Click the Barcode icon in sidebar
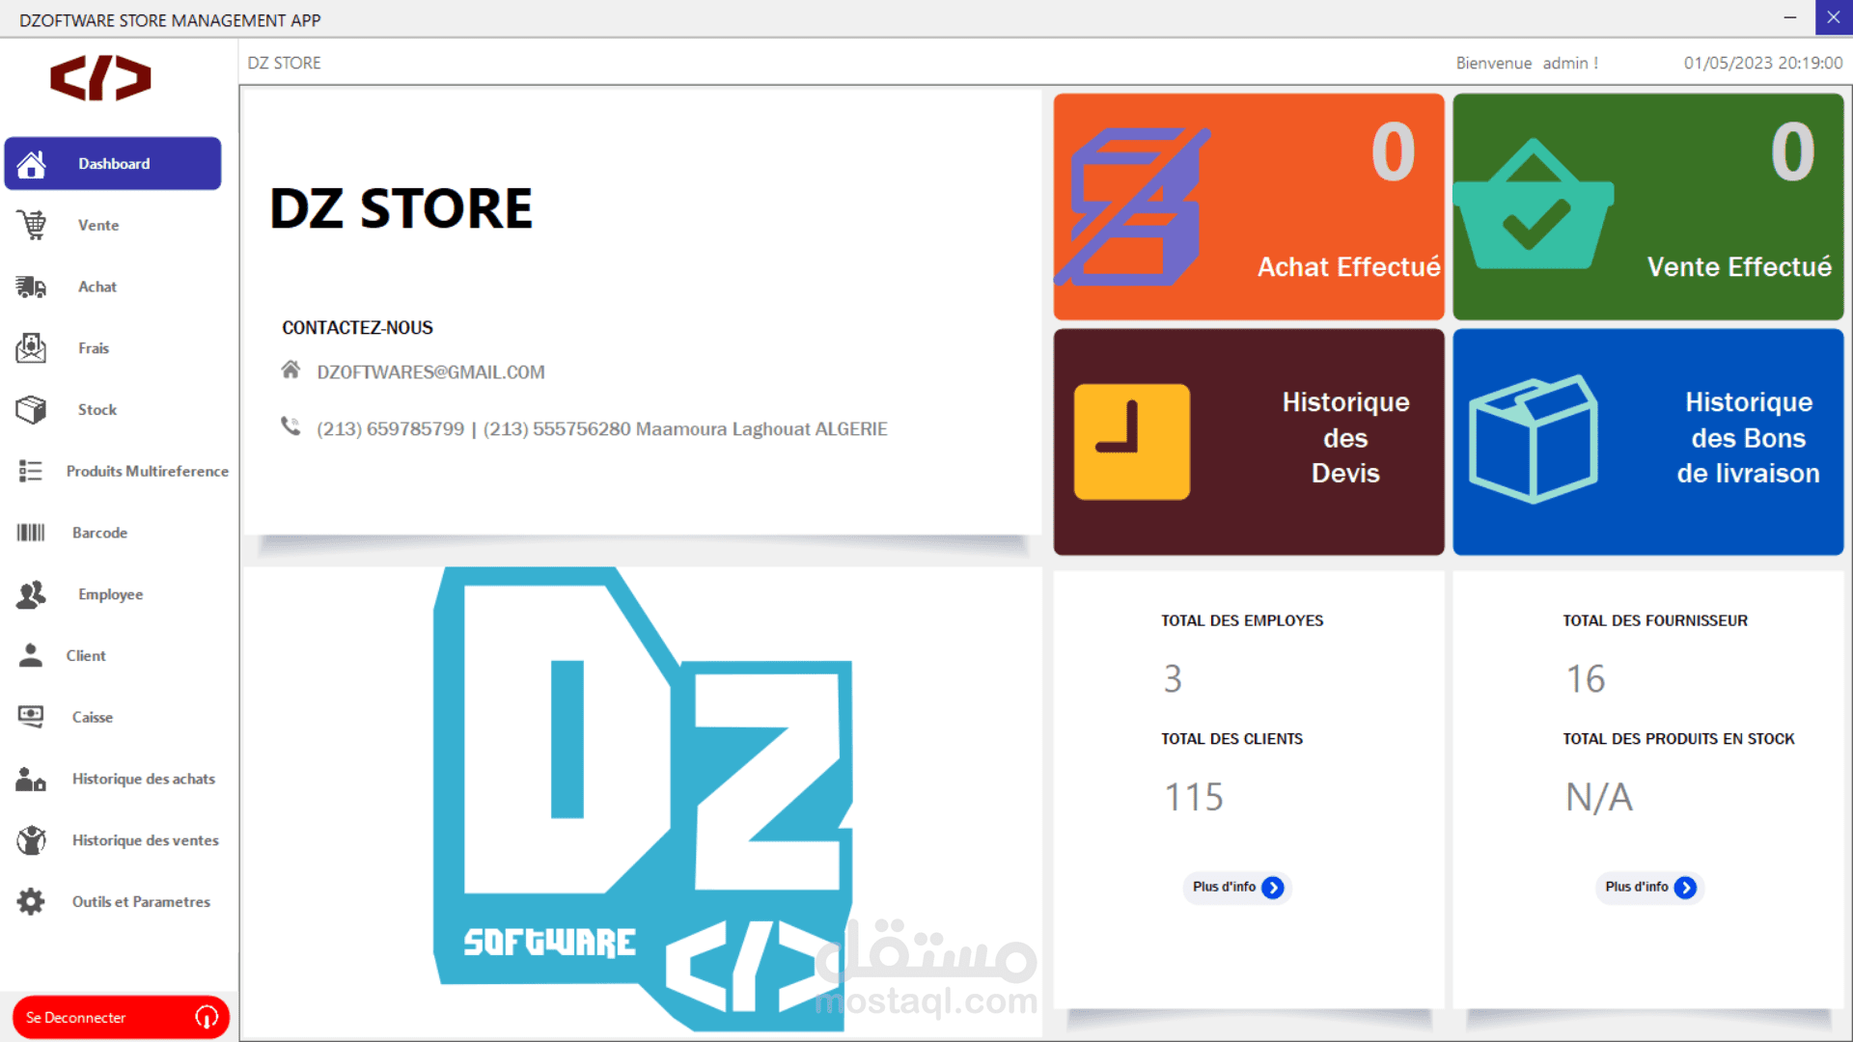 click(x=31, y=533)
